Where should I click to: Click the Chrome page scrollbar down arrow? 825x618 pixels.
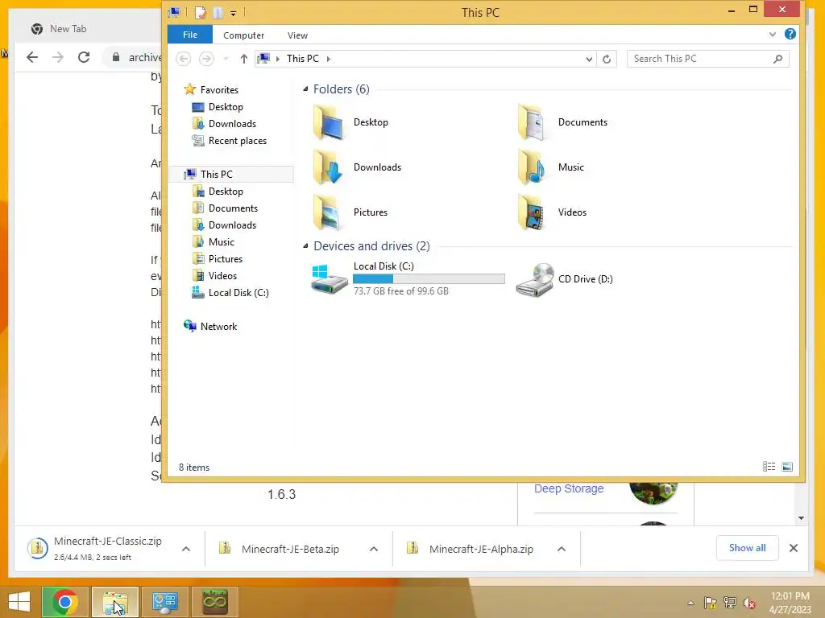801,518
